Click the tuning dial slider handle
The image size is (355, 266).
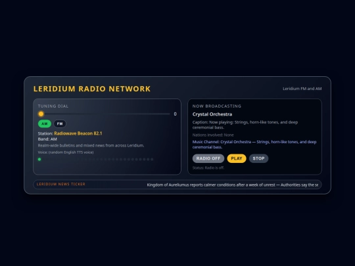41,114
